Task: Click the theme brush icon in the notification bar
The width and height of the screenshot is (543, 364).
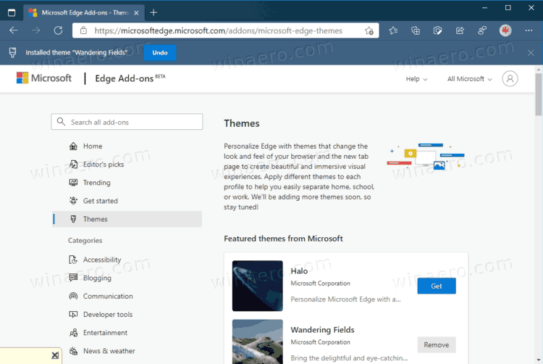Action: (x=12, y=52)
